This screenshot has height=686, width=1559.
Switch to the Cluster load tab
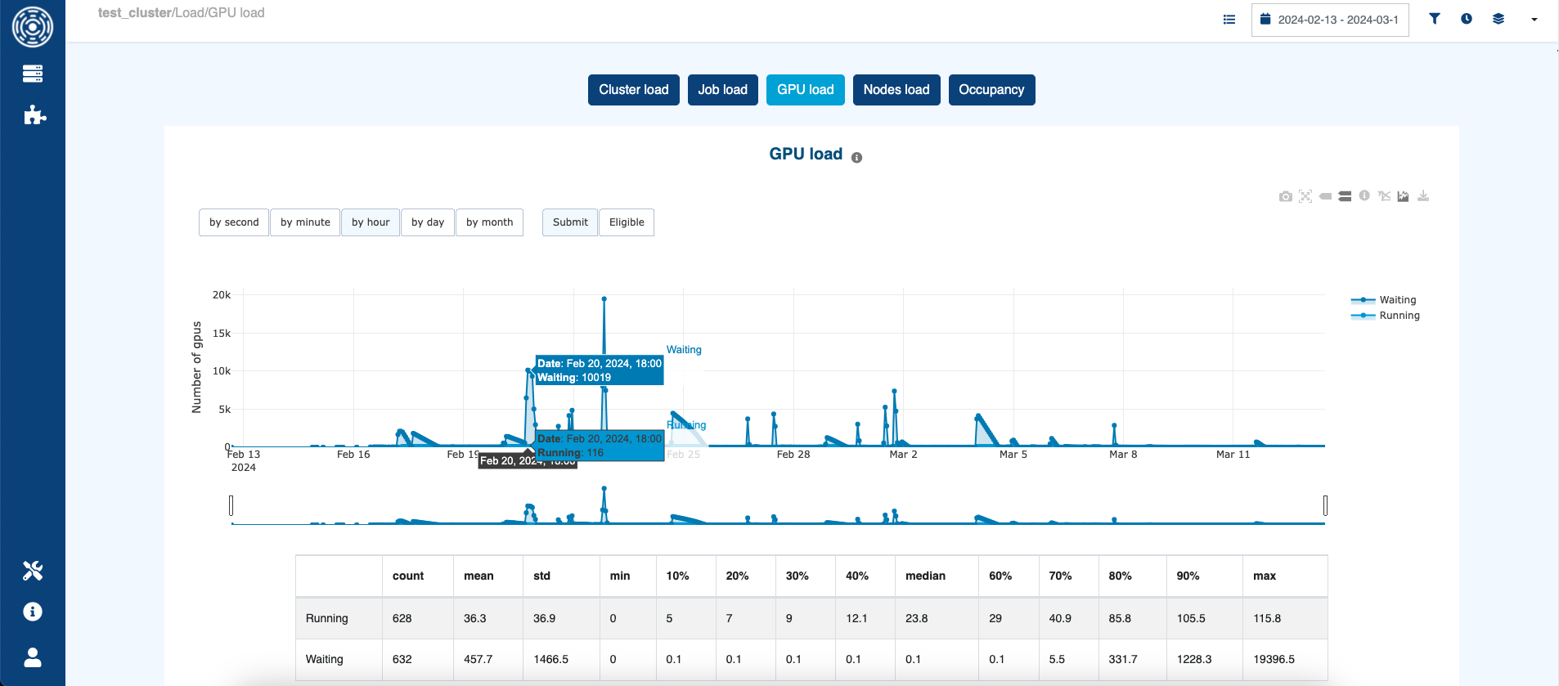(633, 90)
